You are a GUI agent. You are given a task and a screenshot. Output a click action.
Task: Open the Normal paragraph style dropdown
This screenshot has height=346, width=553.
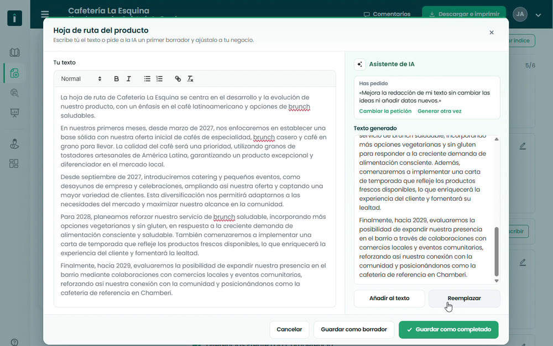(81, 79)
